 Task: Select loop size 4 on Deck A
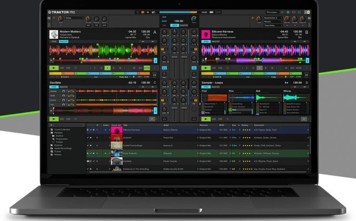click(107, 68)
